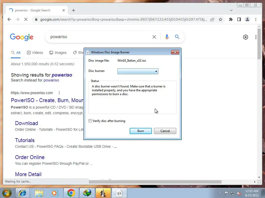Search instead for powariso link
This screenshot has width=265, height=198.
(51, 80)
